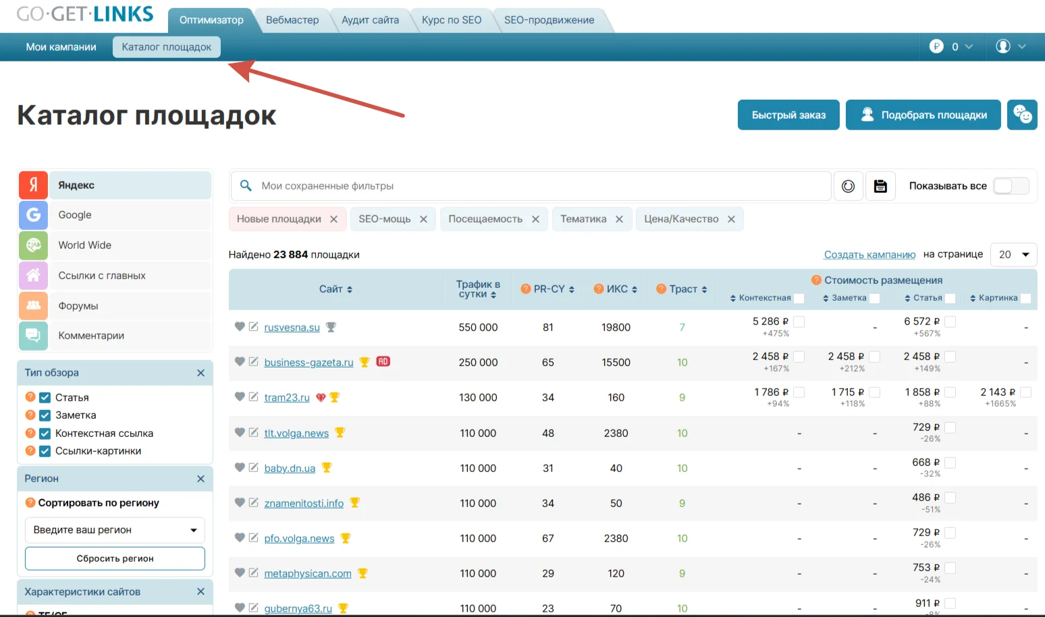Sort table by Сайт column

[336, 289]
